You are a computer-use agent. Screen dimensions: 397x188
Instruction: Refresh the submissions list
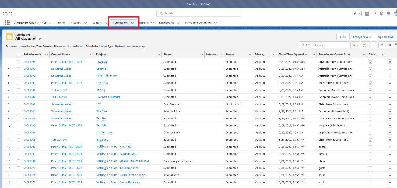(x=374, y=45)
